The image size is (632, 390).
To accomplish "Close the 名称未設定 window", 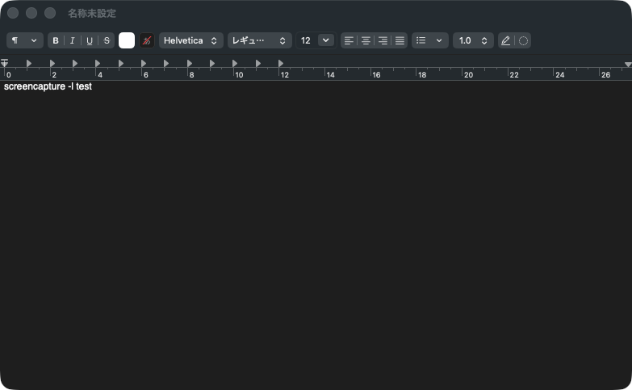I will coord(13,13).
